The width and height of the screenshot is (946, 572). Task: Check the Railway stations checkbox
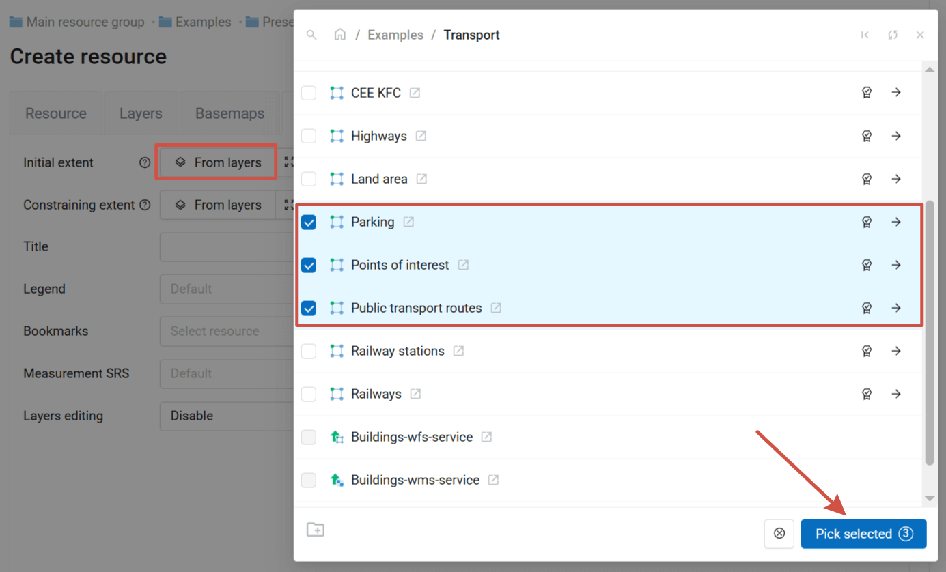[309, 351]
